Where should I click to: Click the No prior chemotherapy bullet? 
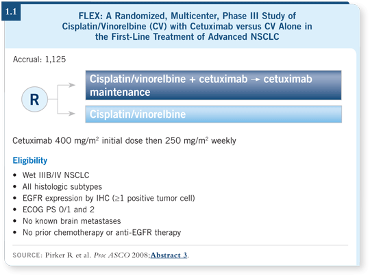pyautogui.click(x=102, y=233)
